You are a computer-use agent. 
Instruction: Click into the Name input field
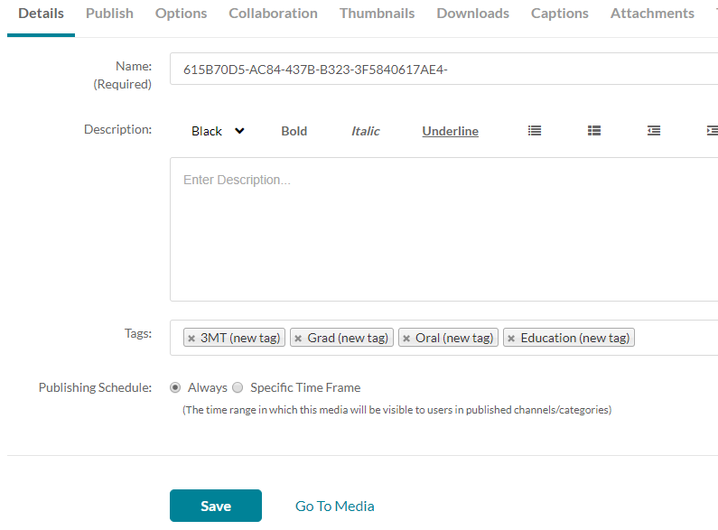pos(443,70)
